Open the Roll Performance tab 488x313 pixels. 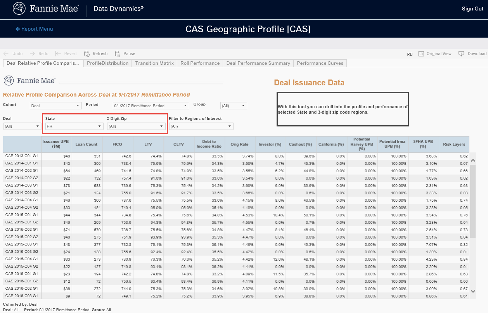coord(200,63)
